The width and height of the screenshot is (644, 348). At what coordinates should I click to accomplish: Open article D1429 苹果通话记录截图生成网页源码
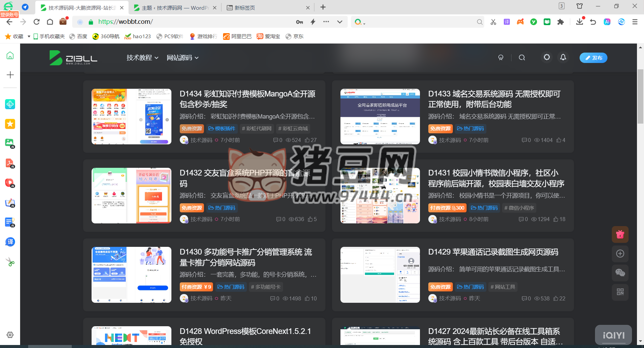tap(493, 252)
